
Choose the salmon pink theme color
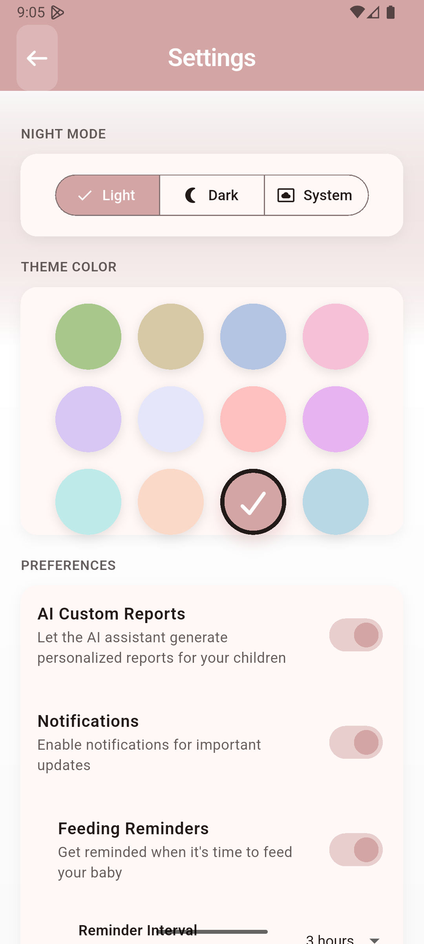[x=253, y=419]
